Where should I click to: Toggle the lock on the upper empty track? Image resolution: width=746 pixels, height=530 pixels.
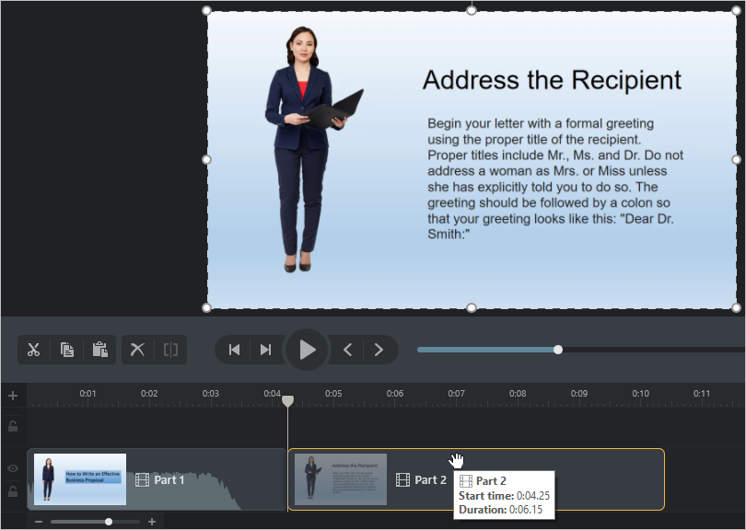[x=13, y=426]
